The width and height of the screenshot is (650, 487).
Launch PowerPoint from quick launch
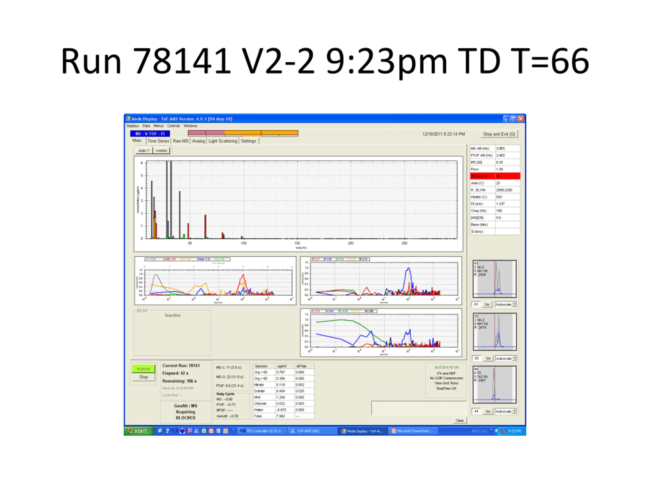(x=211, y=431)
